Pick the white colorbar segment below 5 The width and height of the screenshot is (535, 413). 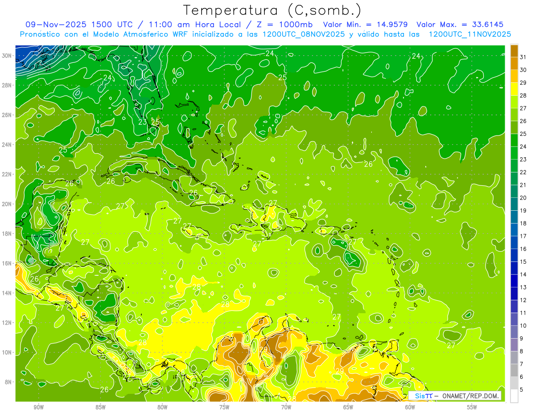(514, 396)
